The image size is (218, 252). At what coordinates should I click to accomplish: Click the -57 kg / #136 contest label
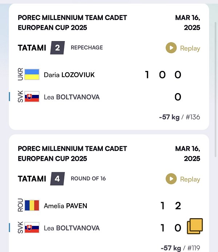pyautogui.click(x=179, y=117)
